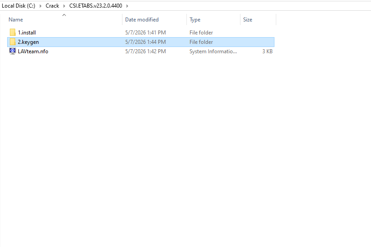Go to Crack folder in breadcrumb

click(52, 6)
